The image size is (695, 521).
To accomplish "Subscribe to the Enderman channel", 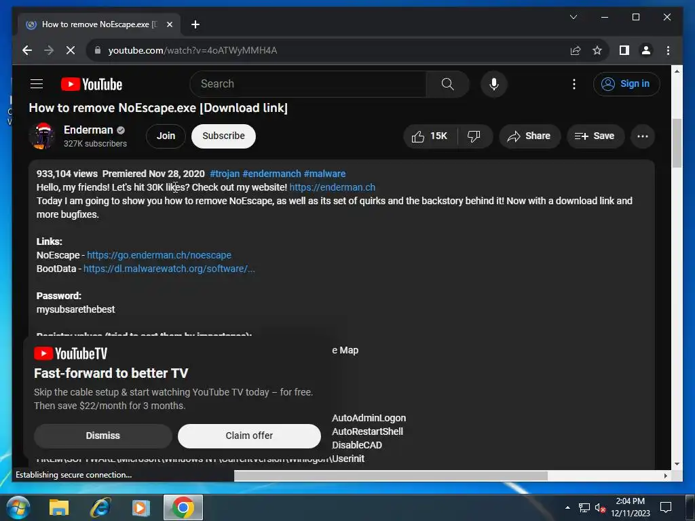I will click(223, 136).
